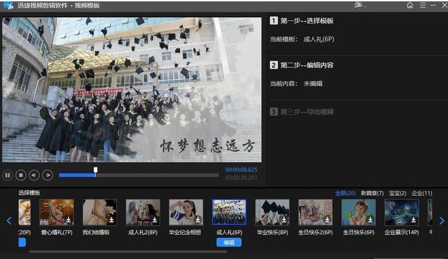Click the template list horizontal scrollbar
The height and width of the screenshot is (259, 448).
128,252
